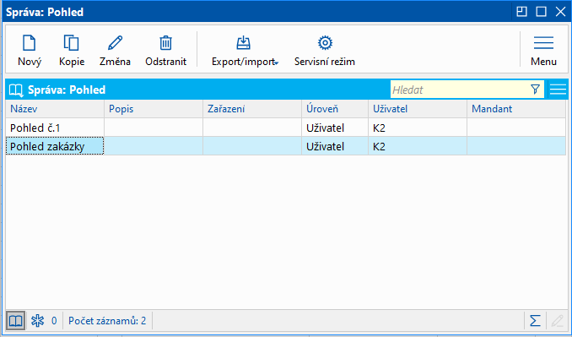Click the Uživatel column header

coord(418,109)
